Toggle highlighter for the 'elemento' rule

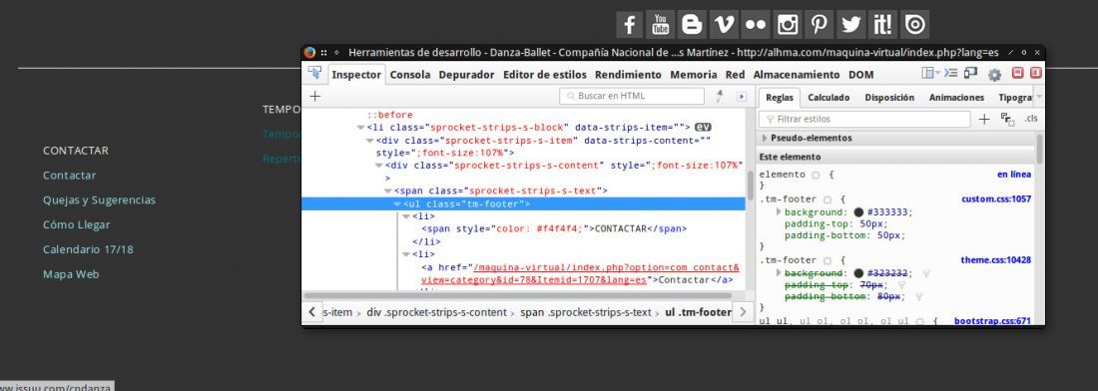816,175
